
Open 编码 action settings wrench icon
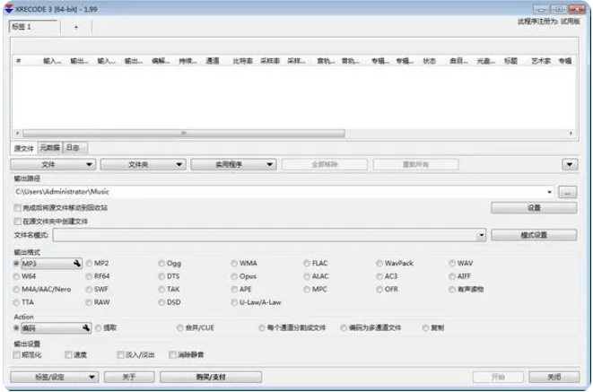pos(86,327)
